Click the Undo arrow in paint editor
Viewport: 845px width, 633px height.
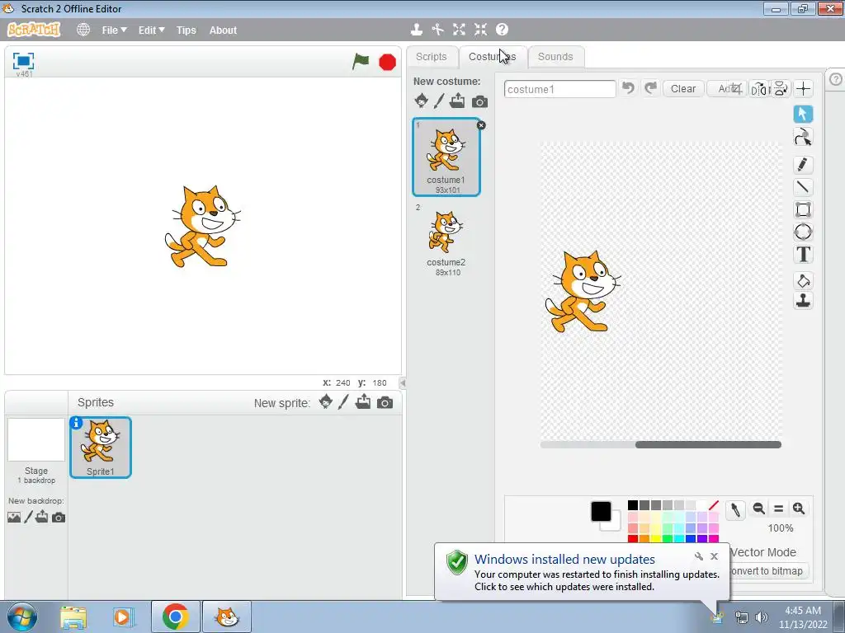[x=628, y=88]
